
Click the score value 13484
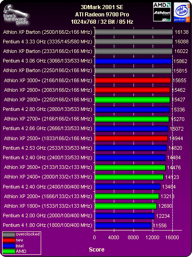click(169, 187)
